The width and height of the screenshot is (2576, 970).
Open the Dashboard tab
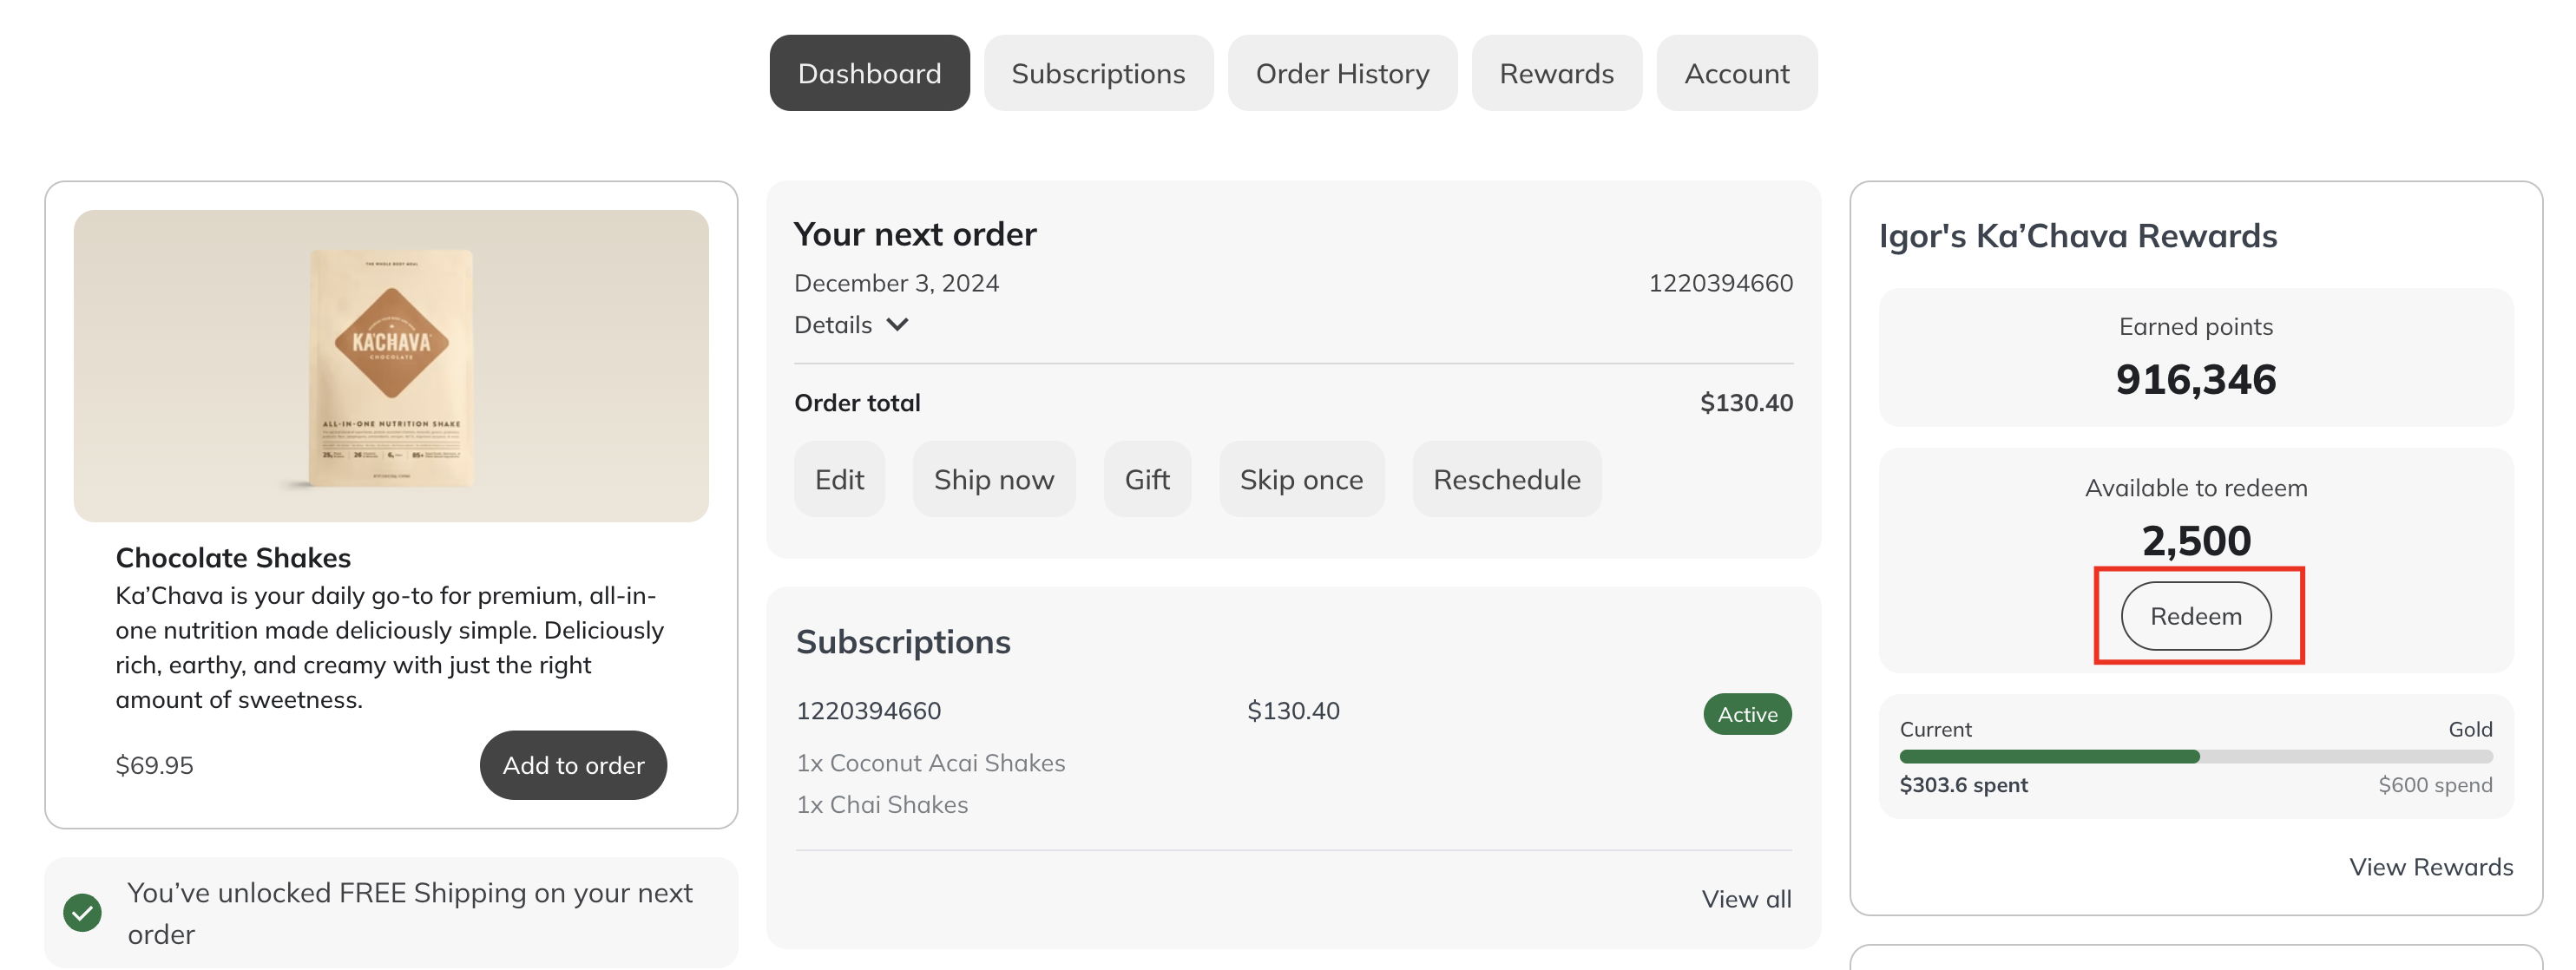coord(869,73)
